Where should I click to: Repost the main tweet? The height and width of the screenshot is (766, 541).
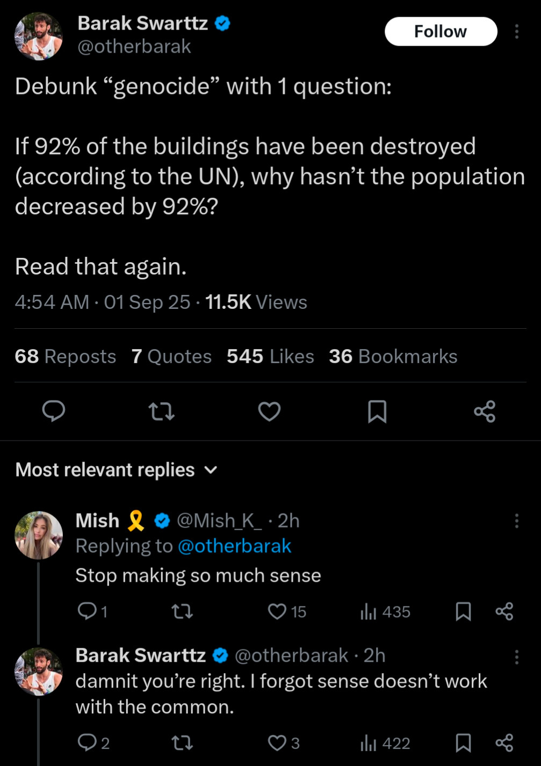coord(161,411)
